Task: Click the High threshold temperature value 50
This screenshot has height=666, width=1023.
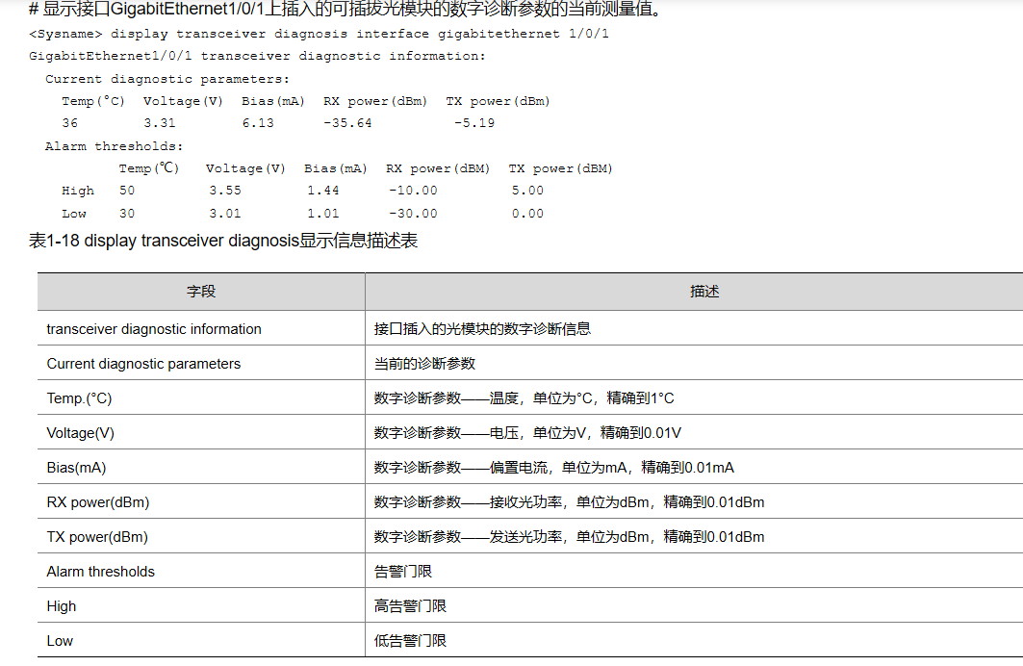Action: [x=127, y=191]
